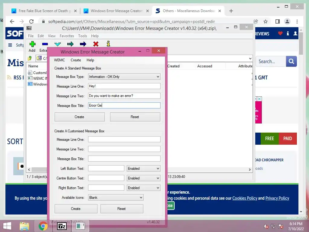
Task: Click the 7-Zip Info icon
Action: [108, 44]
